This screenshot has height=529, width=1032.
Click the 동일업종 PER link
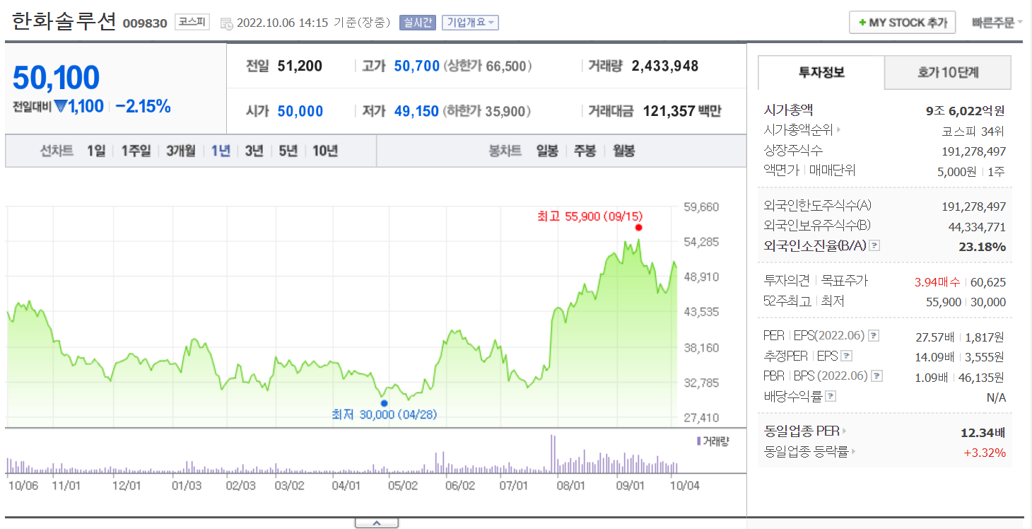pos(802,431)
